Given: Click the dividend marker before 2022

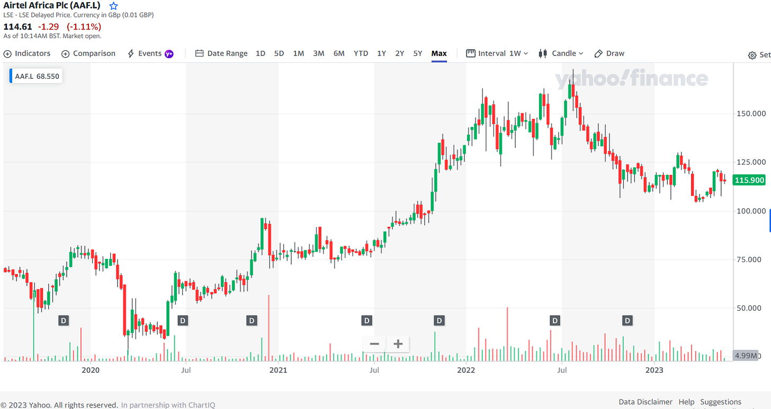Looking at the screenshot, I should coord(439,320).
